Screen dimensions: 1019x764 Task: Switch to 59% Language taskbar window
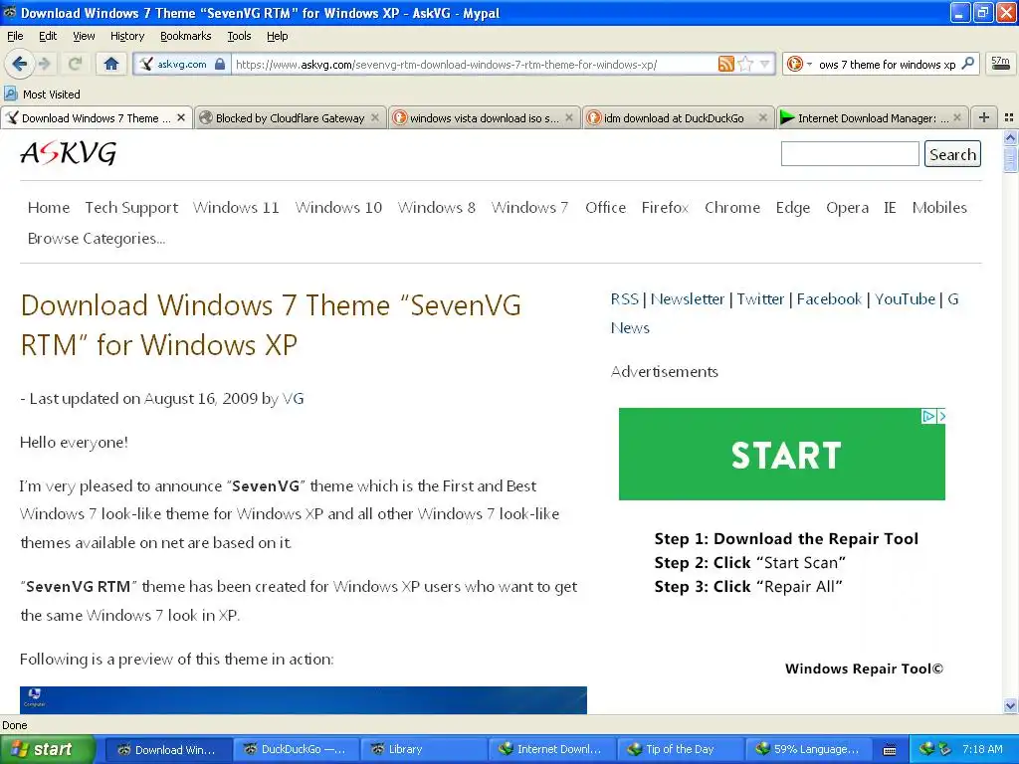[x=808, y=749]
